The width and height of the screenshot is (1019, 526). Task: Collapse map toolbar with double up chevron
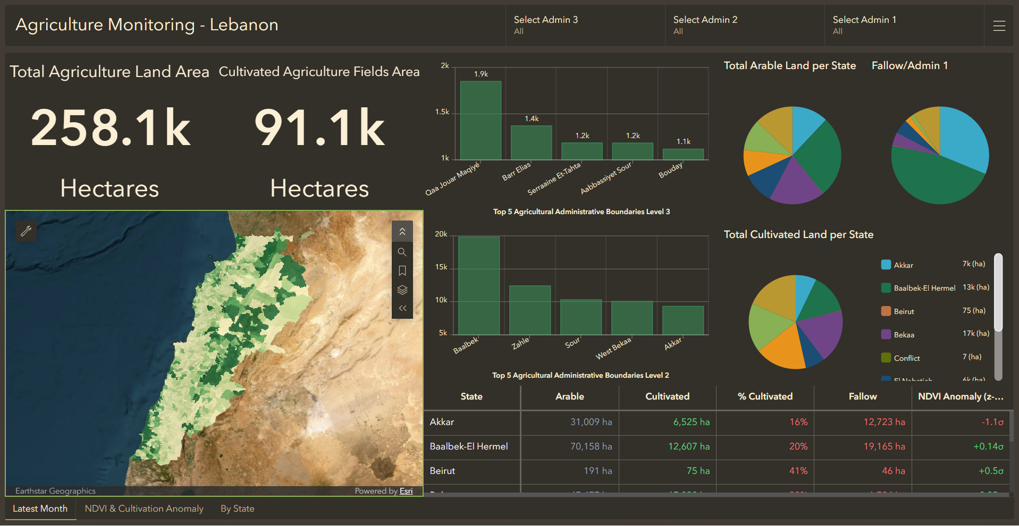(402, 232)
